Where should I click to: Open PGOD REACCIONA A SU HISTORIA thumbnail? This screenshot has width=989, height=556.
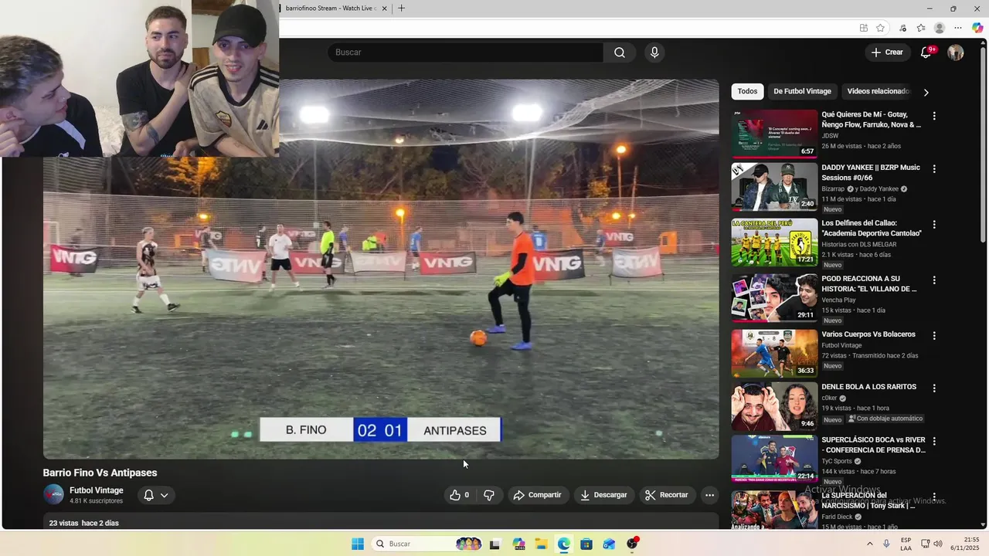(x=774, y=298)
